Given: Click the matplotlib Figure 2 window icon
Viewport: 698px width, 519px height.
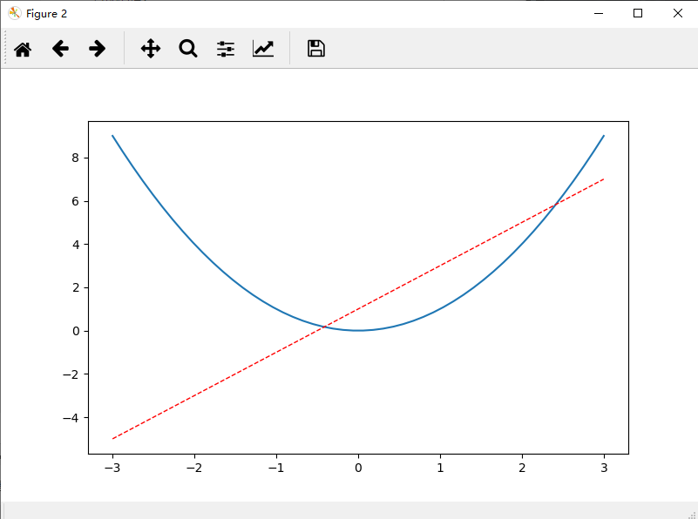Looking at the screenshot, I should point(14,13).
